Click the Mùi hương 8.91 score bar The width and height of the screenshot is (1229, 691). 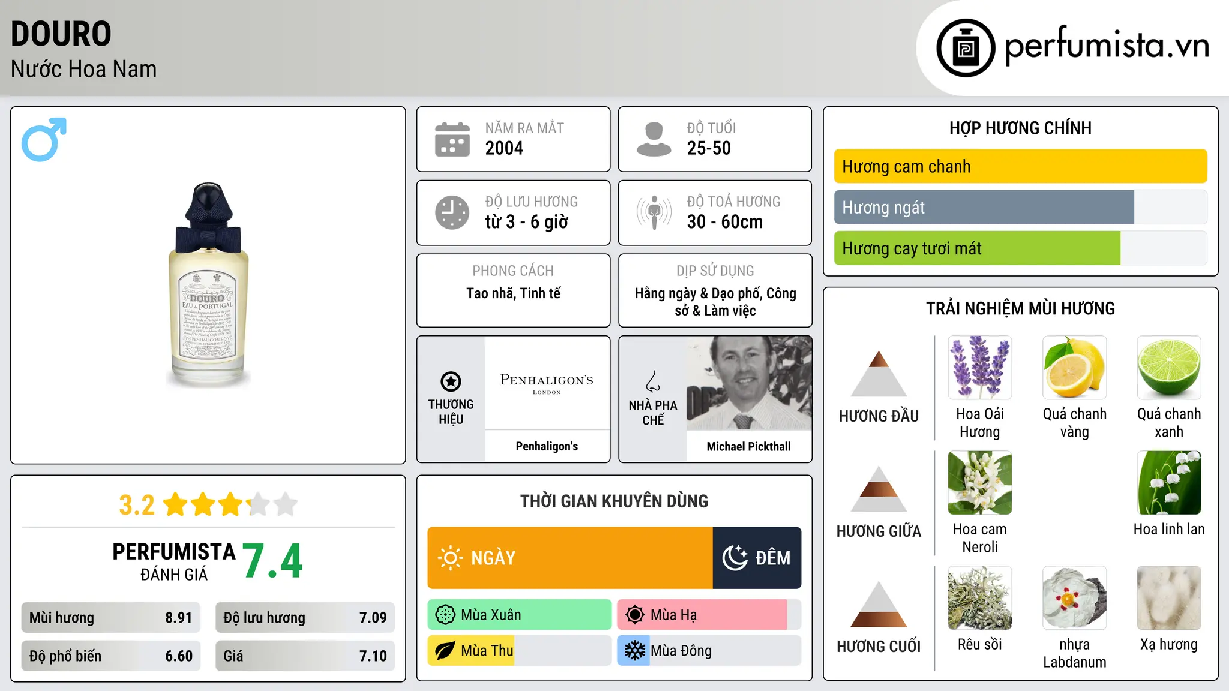click(111, 618)
